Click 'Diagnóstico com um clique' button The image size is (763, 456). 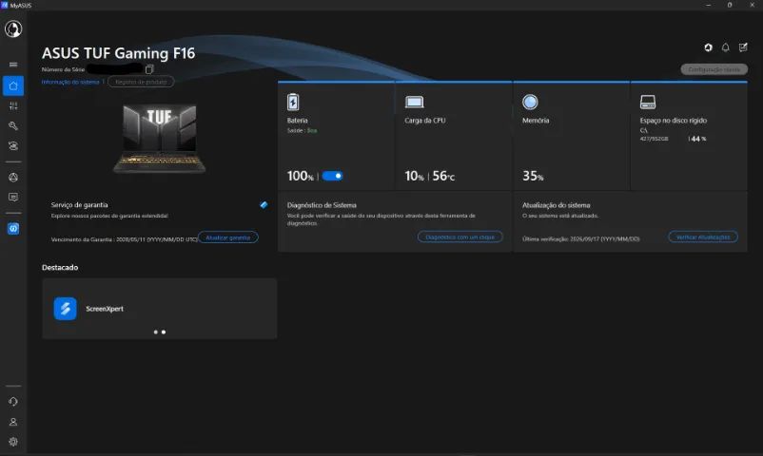tap(460, 237)
